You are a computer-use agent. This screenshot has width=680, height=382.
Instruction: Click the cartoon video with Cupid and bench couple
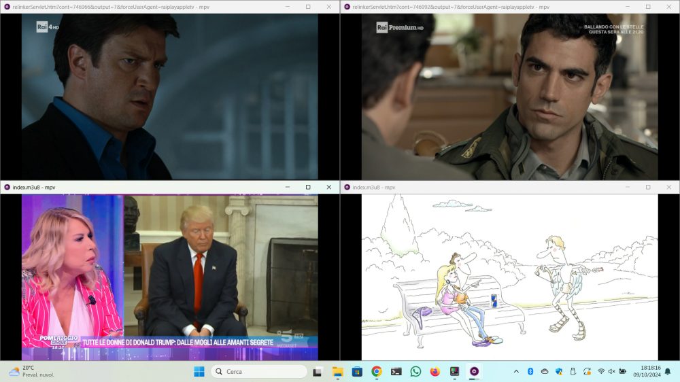[509, 277]
